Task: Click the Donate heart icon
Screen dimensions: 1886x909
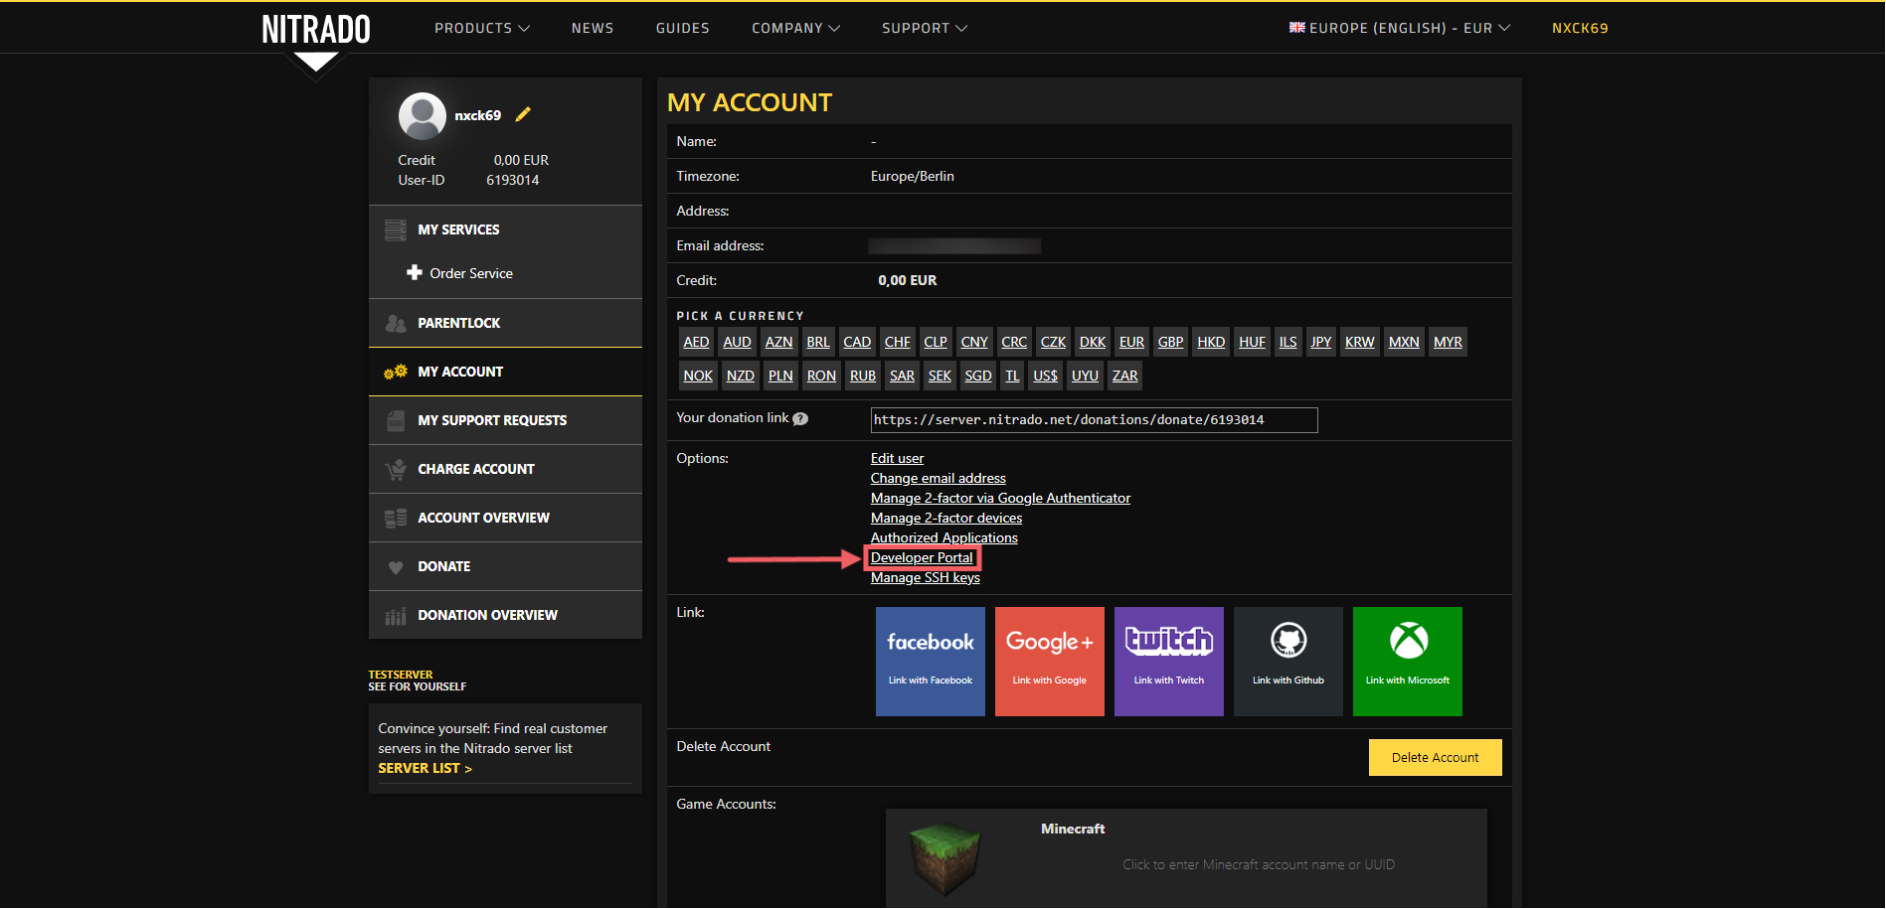Action: [396, 567]
